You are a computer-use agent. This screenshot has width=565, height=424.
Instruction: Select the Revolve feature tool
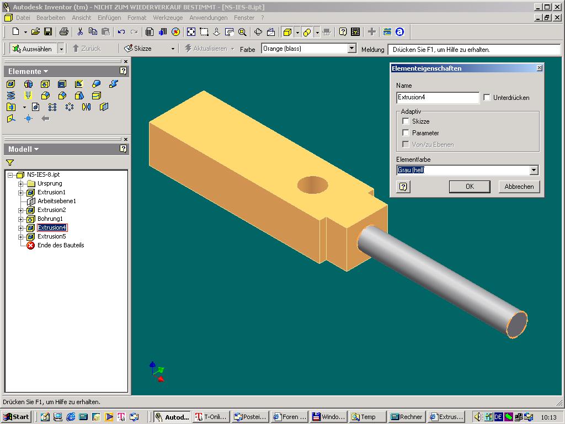click(28, 84)
